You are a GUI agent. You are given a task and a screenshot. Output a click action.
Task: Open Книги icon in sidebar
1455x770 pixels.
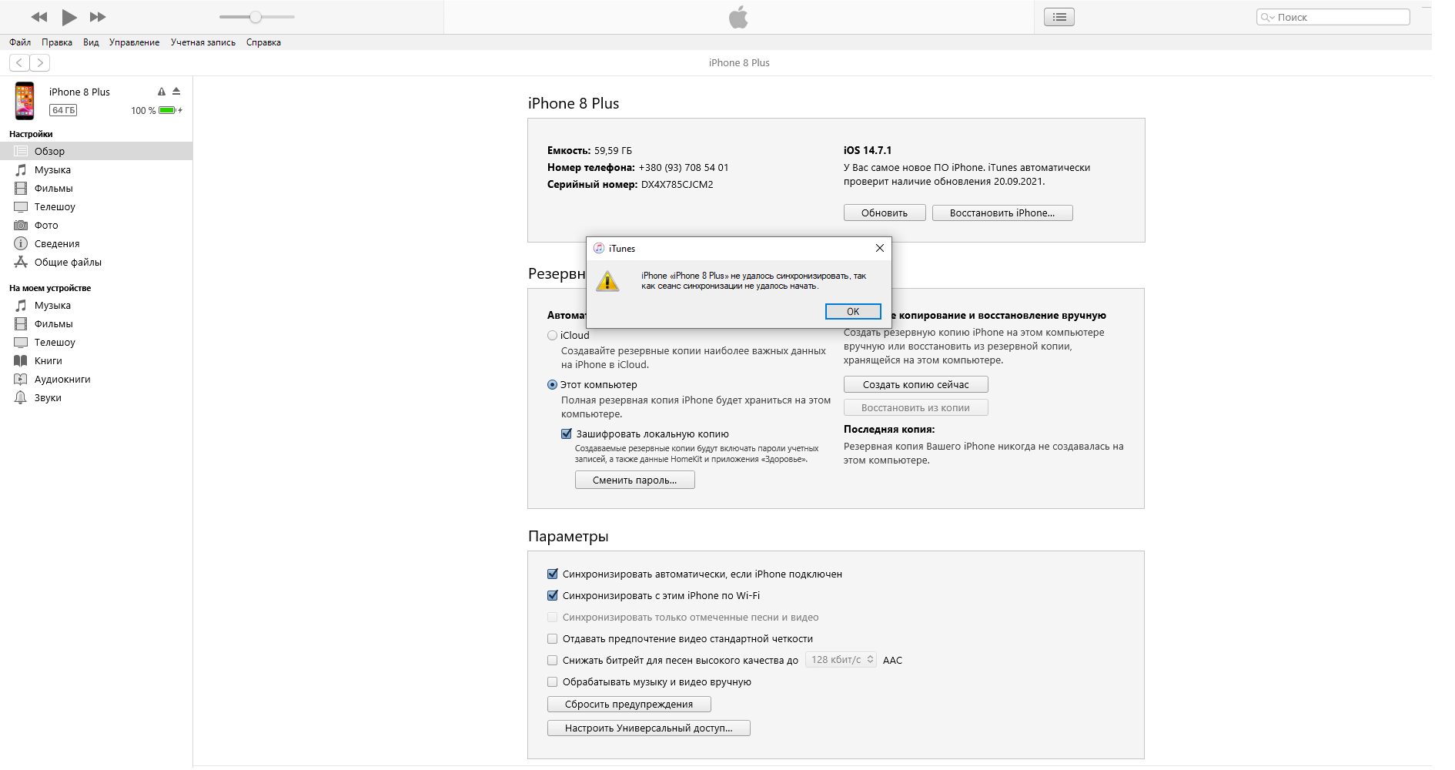click(x=21, y=360)
